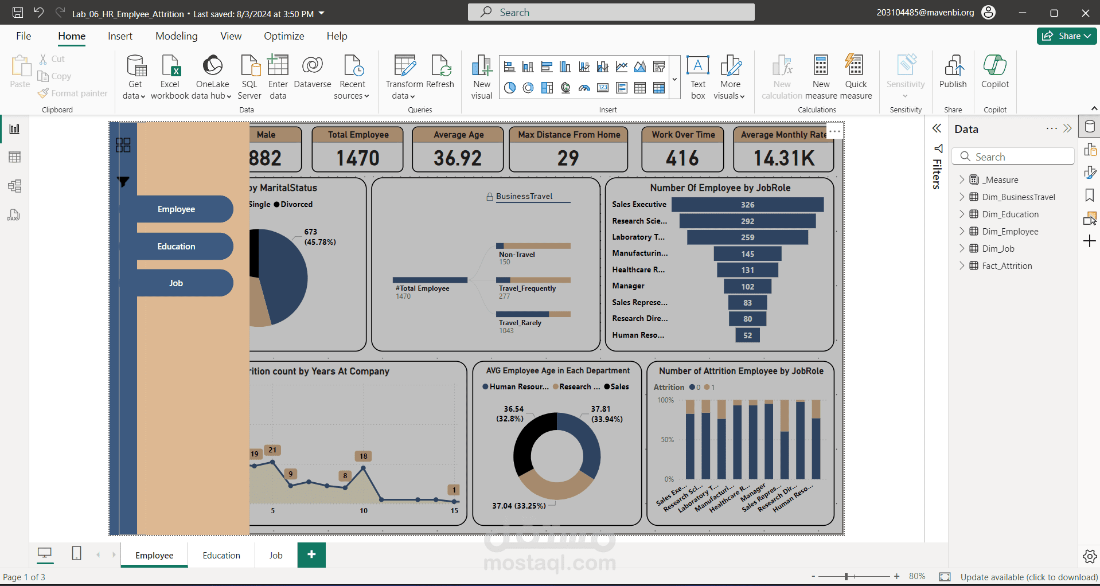The height and width of the screenshot is (586, 1100).
Task: Expand the visuals gallery dropdown arrow
Action: pyautogui.click(x=675, y=79)
